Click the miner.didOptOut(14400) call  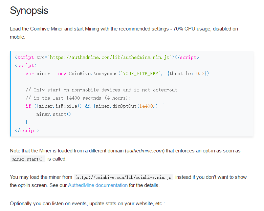coord(125,106)
